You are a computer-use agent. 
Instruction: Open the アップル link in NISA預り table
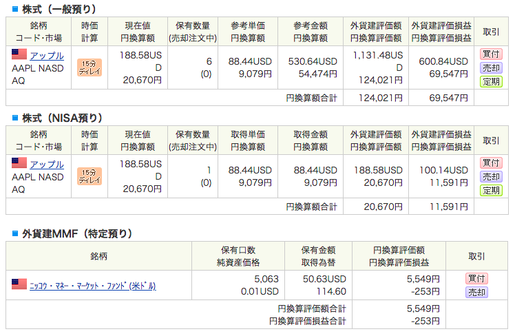coord(47,165)
